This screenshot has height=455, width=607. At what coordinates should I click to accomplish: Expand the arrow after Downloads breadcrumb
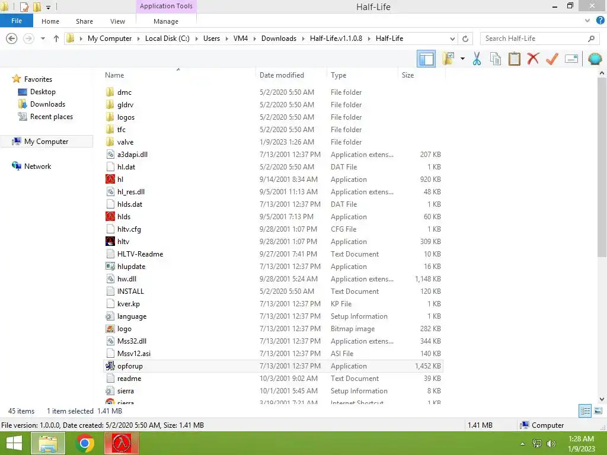tap(303, 39)
